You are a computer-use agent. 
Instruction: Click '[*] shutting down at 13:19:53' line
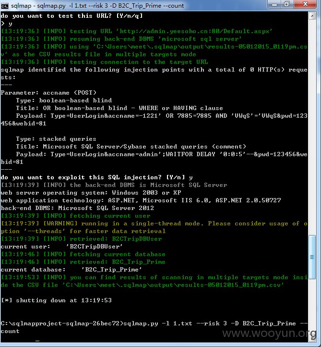tap(56, 300)
